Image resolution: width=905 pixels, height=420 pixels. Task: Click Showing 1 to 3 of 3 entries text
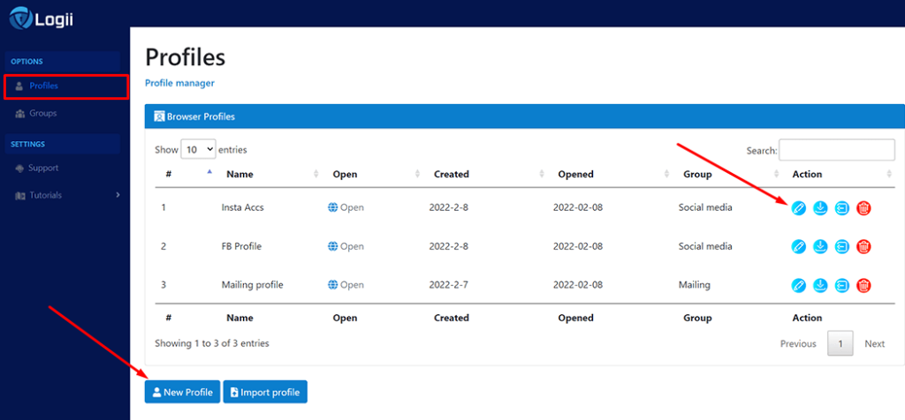point(212,343)
